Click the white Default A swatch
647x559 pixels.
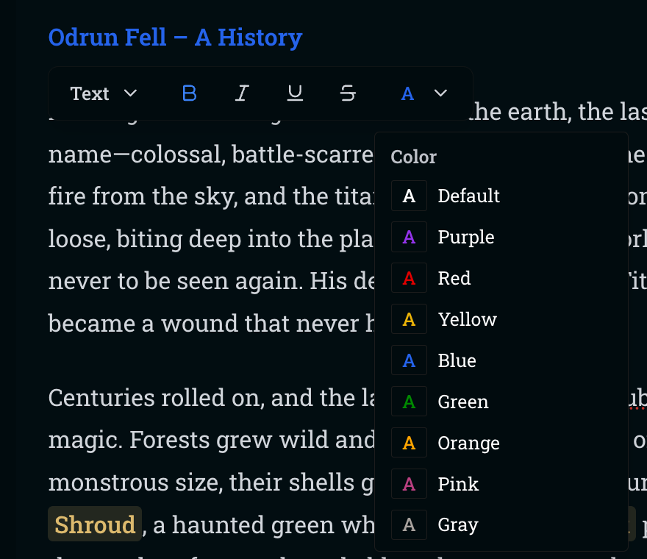coord(410,196)
